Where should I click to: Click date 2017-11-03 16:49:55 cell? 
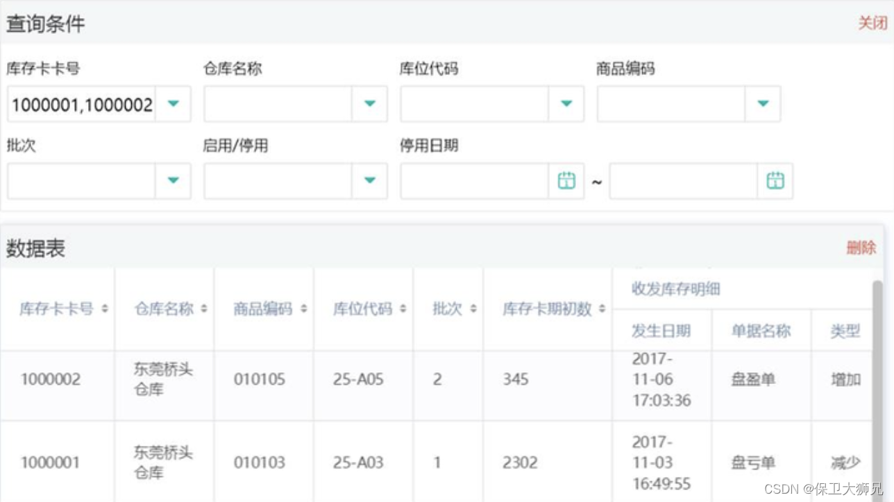tap(661, 462)
